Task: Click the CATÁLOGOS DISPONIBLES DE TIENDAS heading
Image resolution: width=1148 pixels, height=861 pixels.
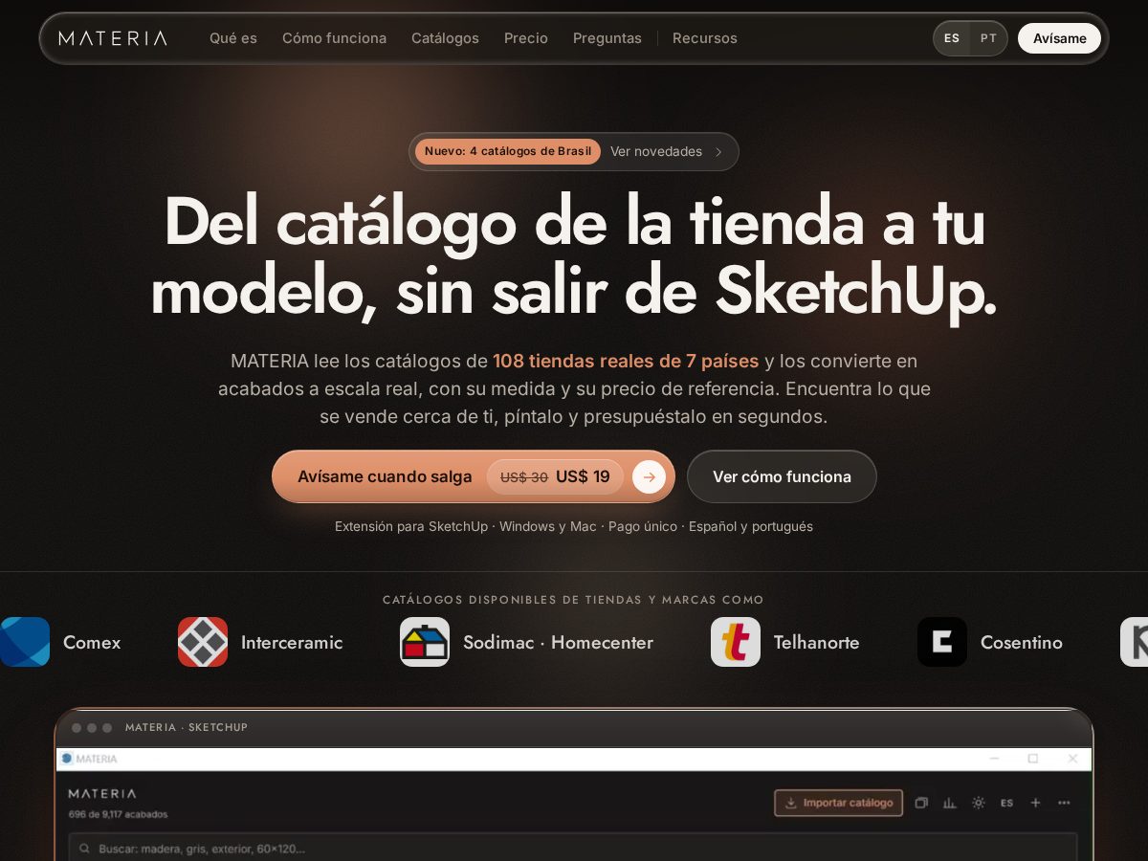Action: [x=574, y=600]
